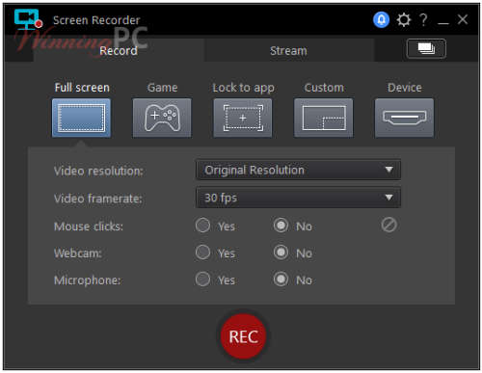The width and height of the screenshot is (482, 373).
Task: Click the Microphone: label
Action: [87, 280]
